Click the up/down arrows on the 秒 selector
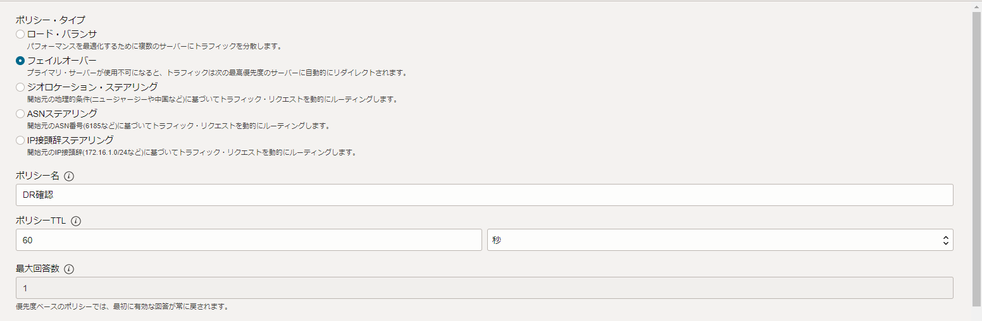This screenshot has width=982, height=321. 945,240
